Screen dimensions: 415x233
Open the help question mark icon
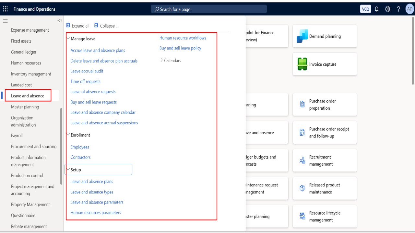coord(398,9)
